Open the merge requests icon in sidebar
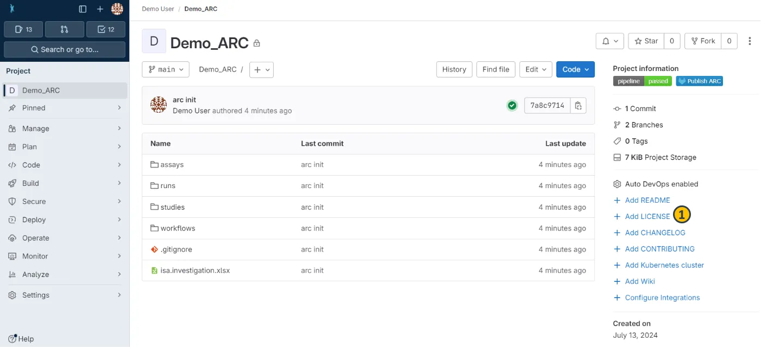 tap(65, 29)
